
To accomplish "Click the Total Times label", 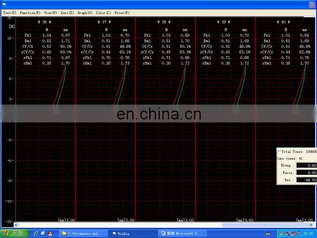I will tap(292, 152).
